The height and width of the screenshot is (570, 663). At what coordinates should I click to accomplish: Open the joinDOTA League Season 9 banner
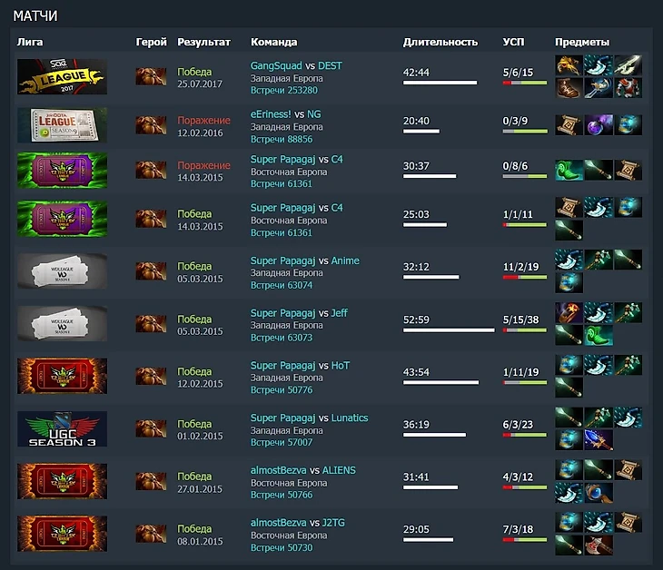point(62,125)
